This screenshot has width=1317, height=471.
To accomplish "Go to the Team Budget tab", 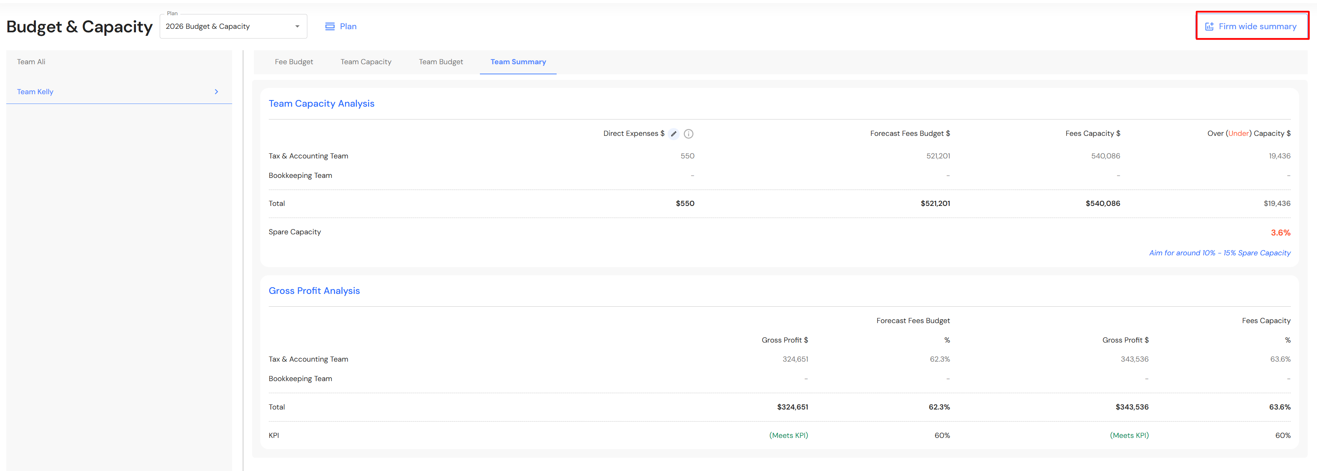I will 441,62.
